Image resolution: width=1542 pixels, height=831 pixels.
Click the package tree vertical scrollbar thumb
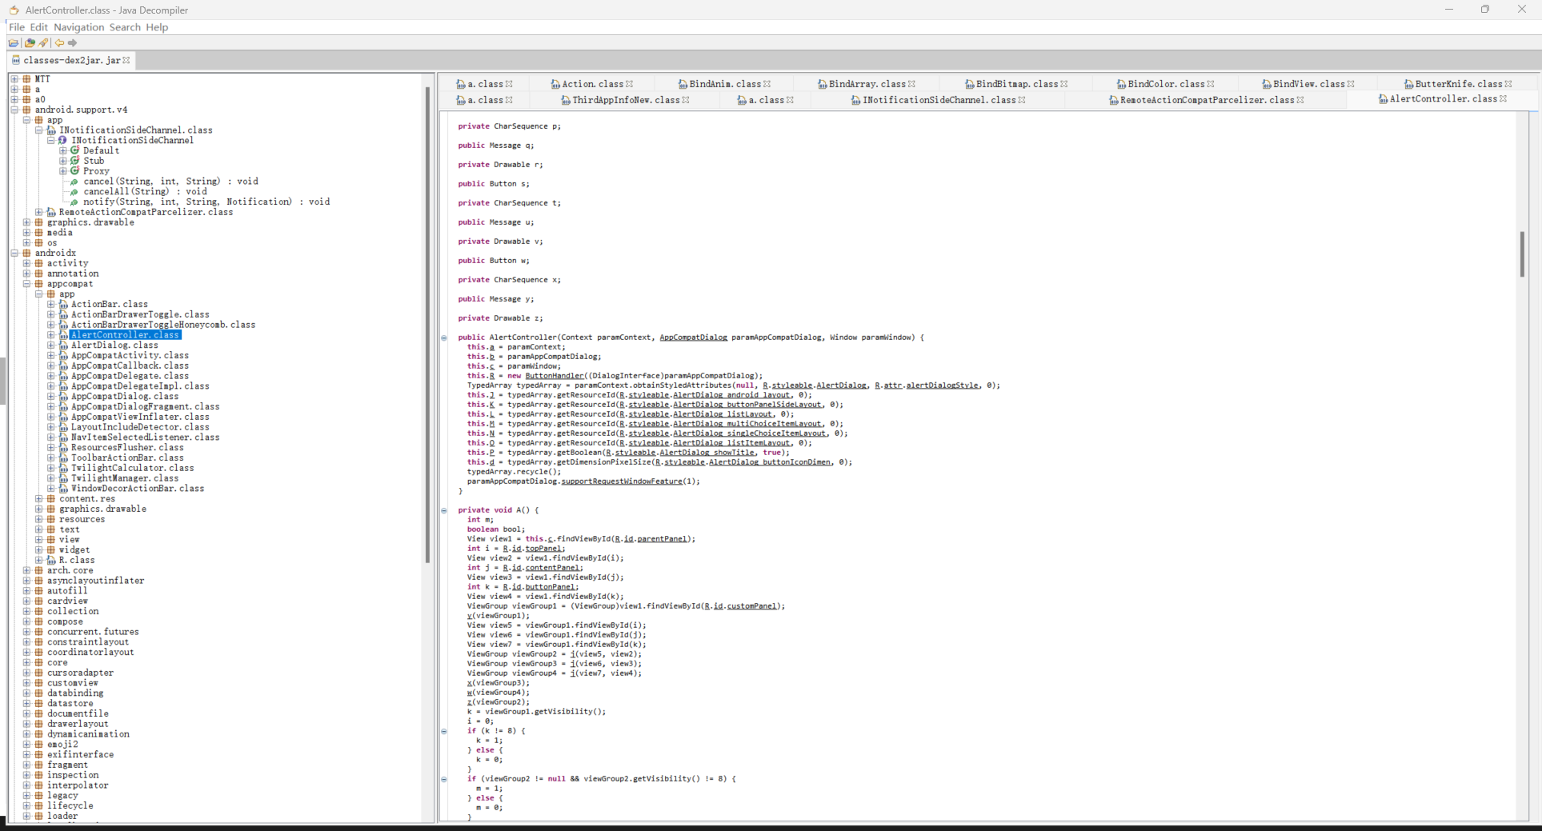427,325
